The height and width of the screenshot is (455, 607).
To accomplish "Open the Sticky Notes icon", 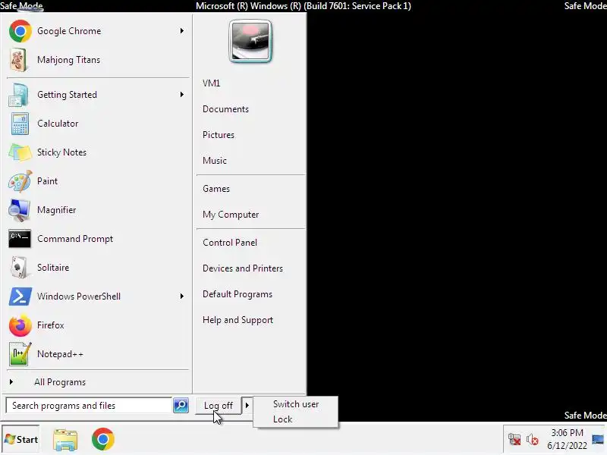I will coord(20,152).
